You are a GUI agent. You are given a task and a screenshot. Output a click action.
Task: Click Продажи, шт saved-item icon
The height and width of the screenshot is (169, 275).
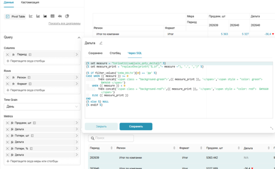click(34, 123)
